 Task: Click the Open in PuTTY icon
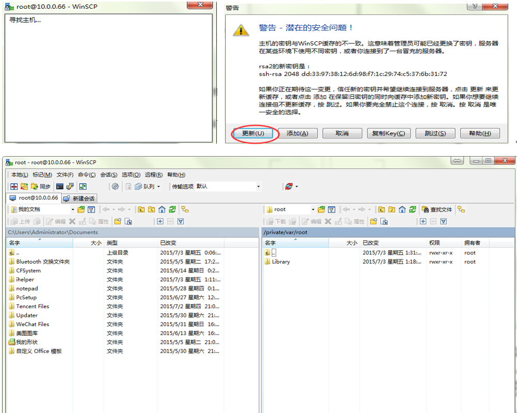(70, 187)
